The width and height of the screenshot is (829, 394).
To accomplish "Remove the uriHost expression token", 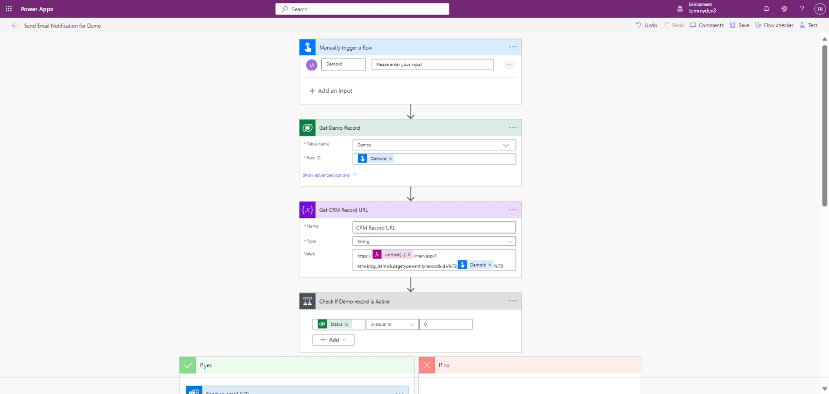I will (409, 255).
